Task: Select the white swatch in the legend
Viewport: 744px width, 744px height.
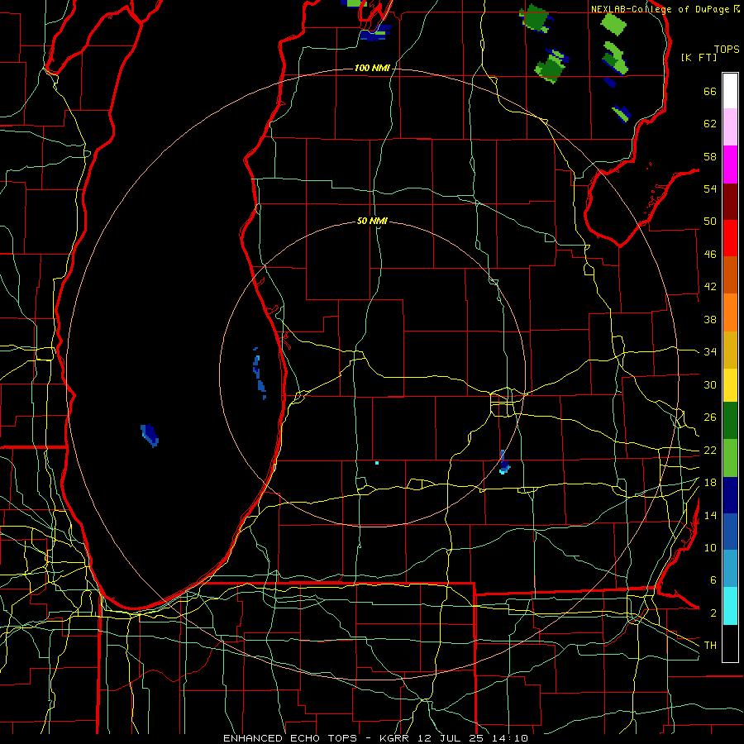Action: point(730,91)
